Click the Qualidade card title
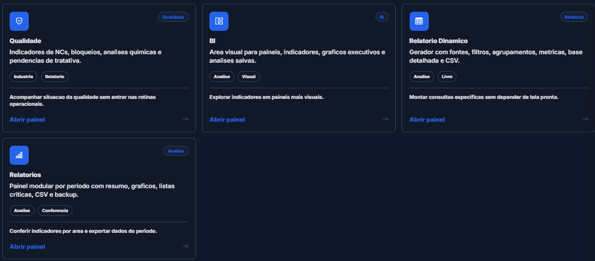The image size is (595, 261). point(26,41)
